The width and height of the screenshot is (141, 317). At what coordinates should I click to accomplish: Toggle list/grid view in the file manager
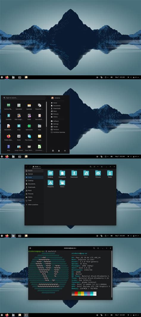pos(94,167)
